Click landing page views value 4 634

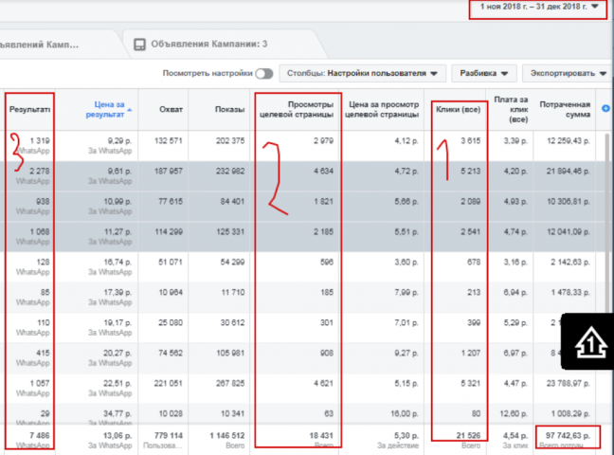(323, 172)
